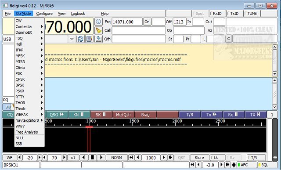Click the Store button

[199, 158]
